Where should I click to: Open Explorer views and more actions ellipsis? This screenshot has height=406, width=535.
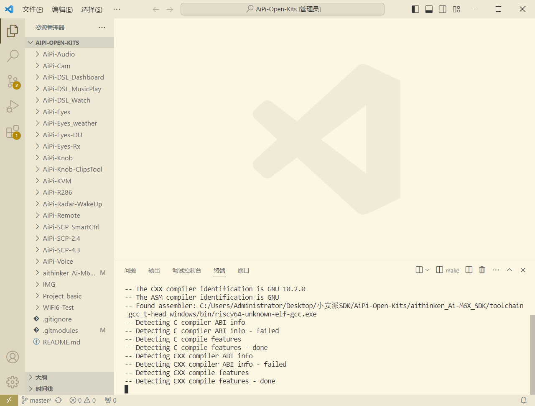tap(102, 28)
